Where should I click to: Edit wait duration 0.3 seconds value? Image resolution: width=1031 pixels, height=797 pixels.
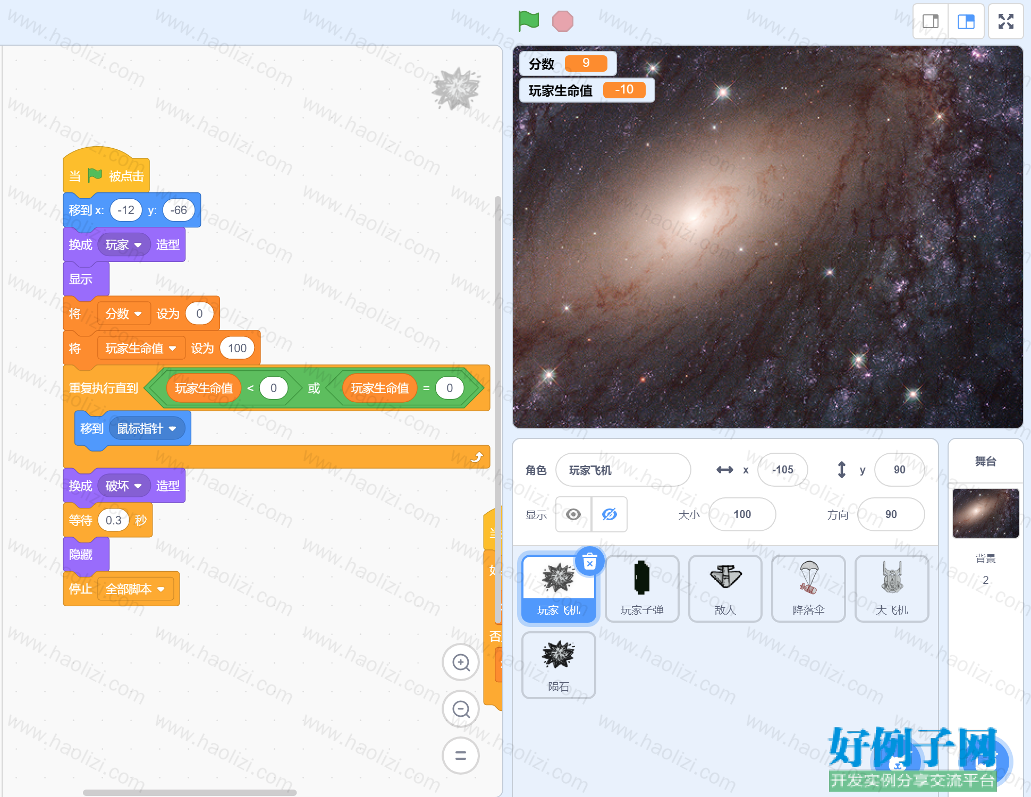[x=114, y=521]
